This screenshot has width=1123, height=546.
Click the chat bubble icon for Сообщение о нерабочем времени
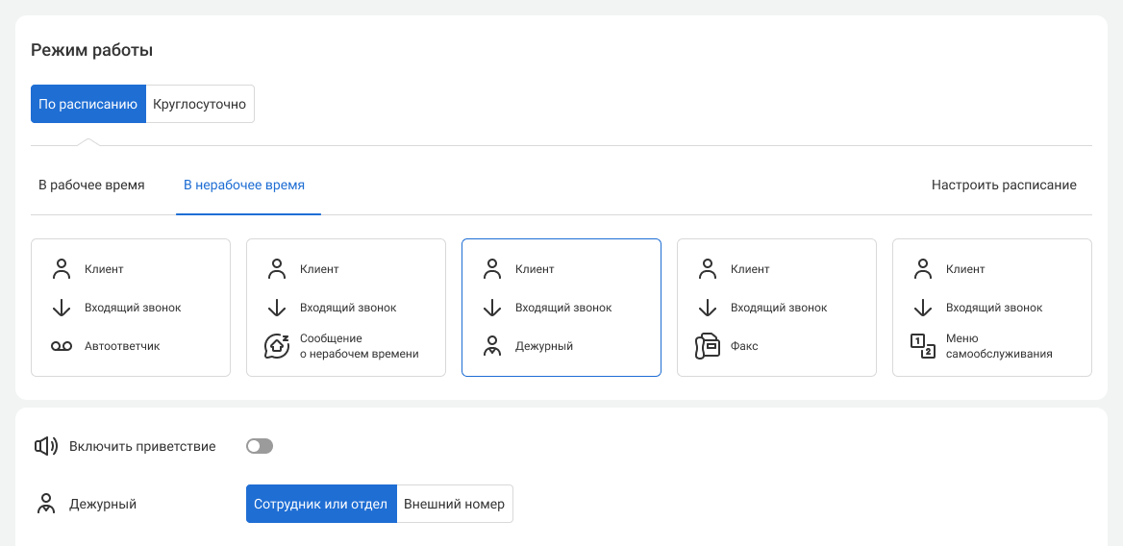[277, 346]
